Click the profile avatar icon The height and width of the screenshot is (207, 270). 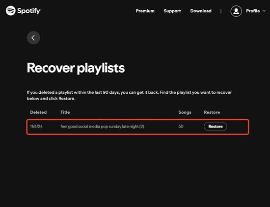point(236,11)
